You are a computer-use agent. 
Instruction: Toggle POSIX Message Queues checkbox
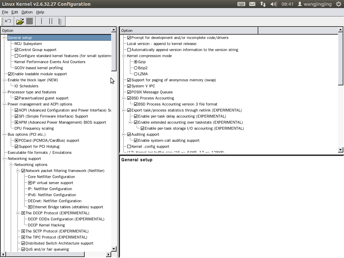129,92
